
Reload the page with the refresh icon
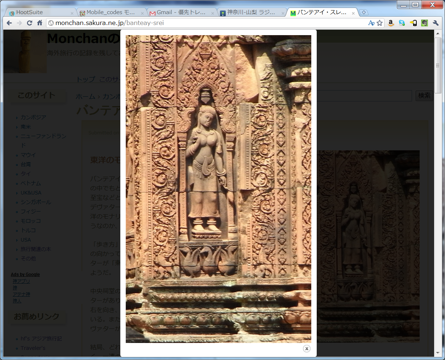coord(30,23)
